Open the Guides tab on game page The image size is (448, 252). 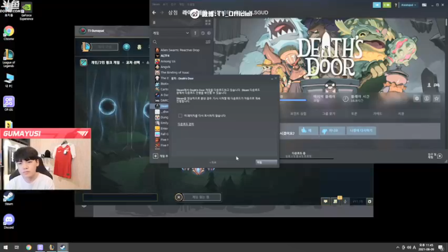(x=377, y=114)
